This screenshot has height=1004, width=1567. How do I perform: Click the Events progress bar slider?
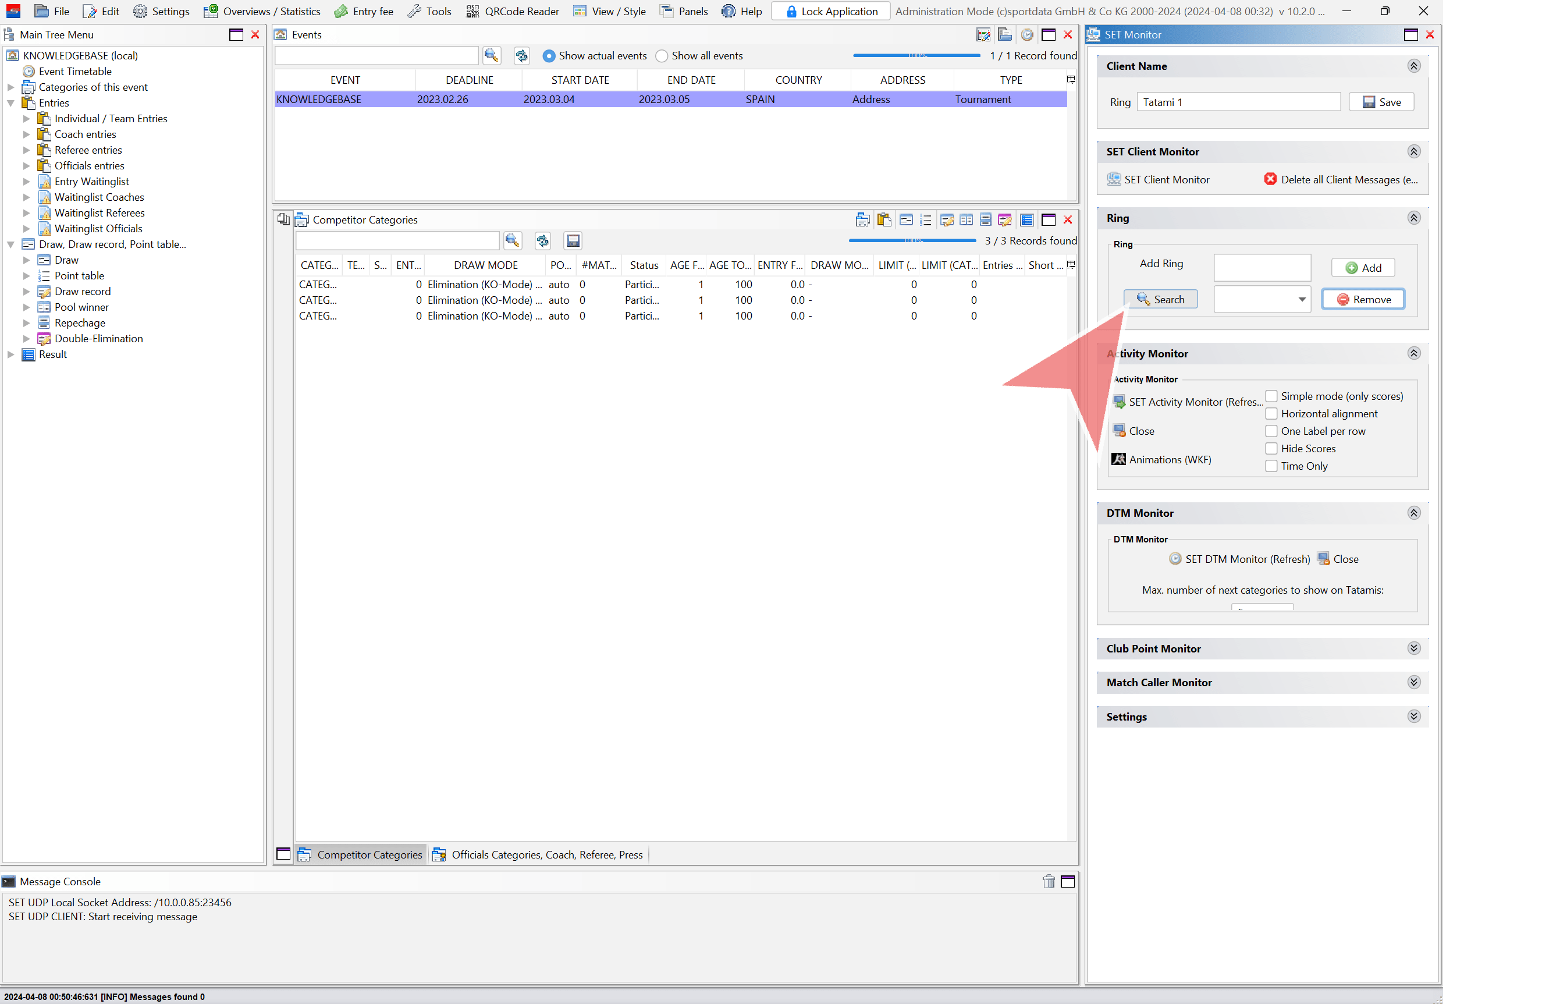pyautogui.click(x=916, y=56)
